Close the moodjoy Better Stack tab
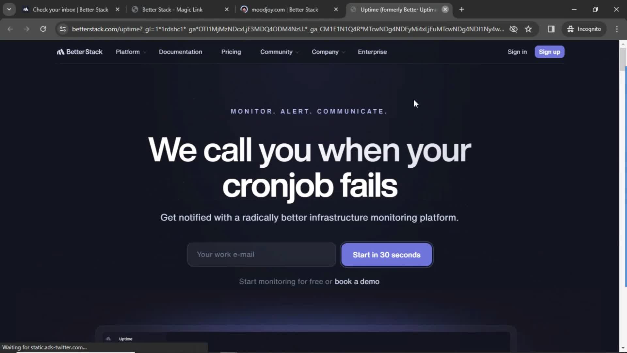This screenshot has height=353, width=627. [336, 9]
